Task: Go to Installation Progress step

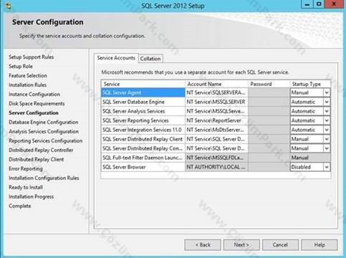Action: (x=32, y=196)
